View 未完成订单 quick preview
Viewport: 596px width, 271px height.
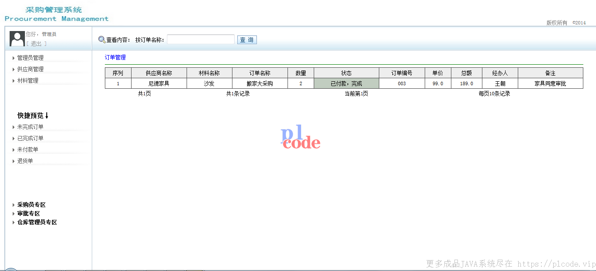coord(30,127)
